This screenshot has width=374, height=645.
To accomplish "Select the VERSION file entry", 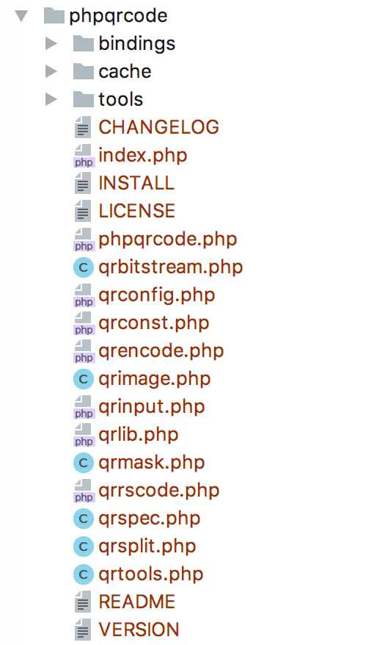I will pyautogui.click(x=139, y=630).
